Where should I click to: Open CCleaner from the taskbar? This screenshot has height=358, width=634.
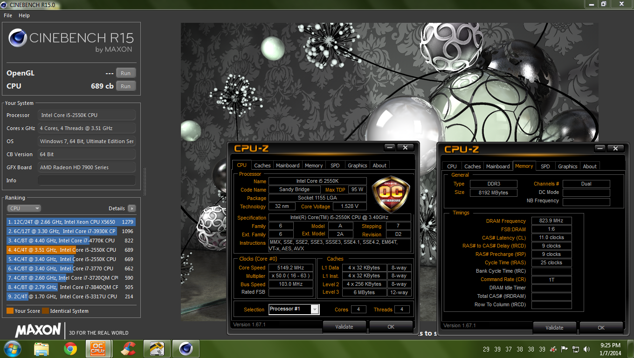coord(127,349)
